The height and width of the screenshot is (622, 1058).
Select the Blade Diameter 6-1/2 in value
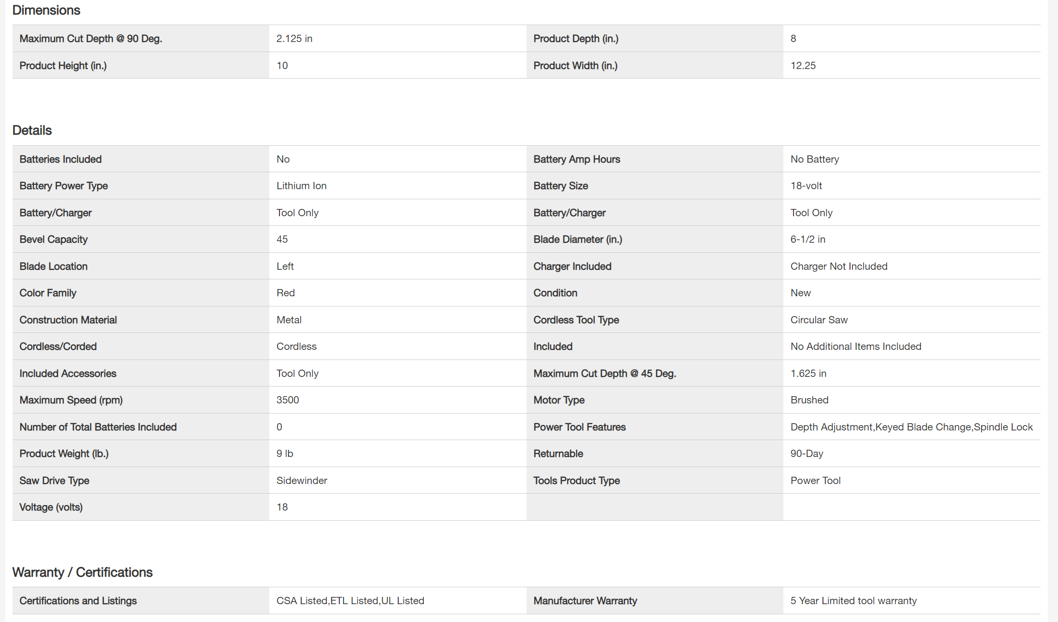click(807, 239)
